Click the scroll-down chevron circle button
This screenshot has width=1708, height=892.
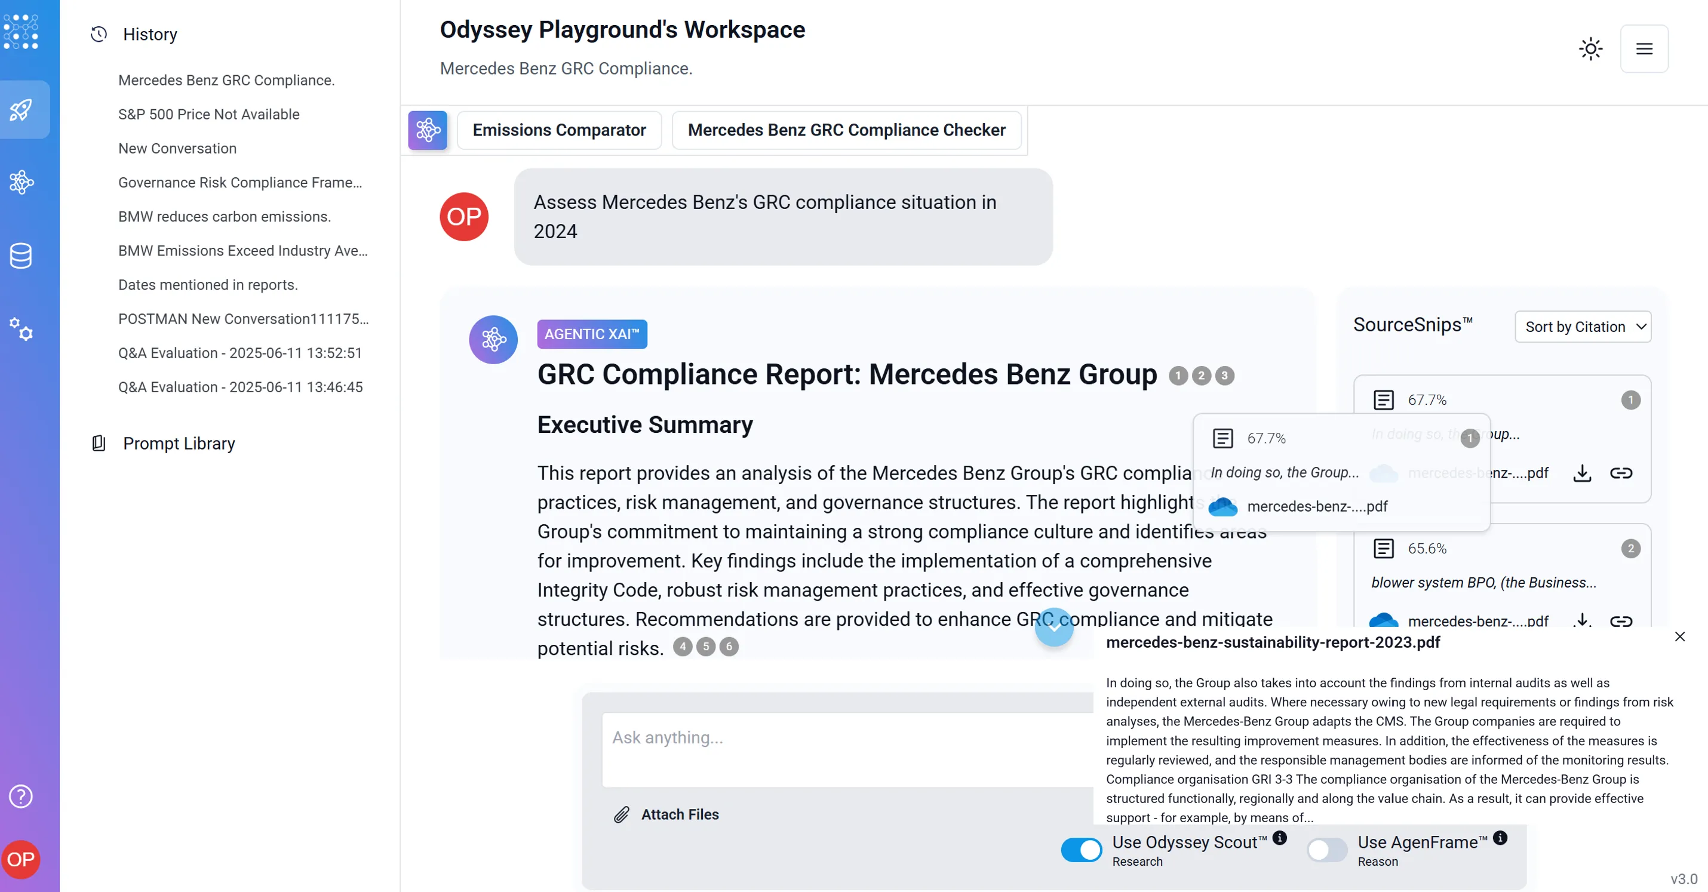point(1053,627)
